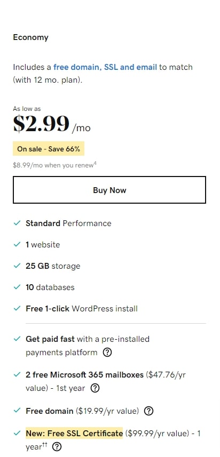Open help icon for Free SSL Certificate
This screenshot has height=457, width=220.
[58, 446]
